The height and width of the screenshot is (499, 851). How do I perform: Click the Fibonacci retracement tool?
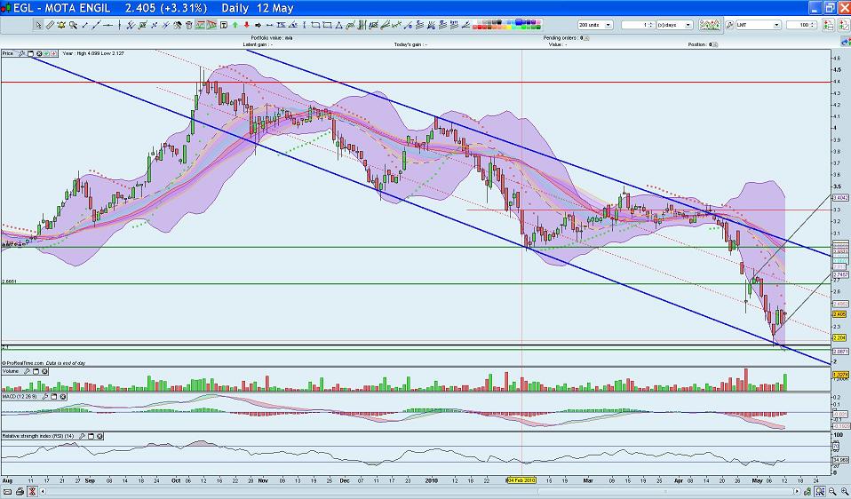419,25
